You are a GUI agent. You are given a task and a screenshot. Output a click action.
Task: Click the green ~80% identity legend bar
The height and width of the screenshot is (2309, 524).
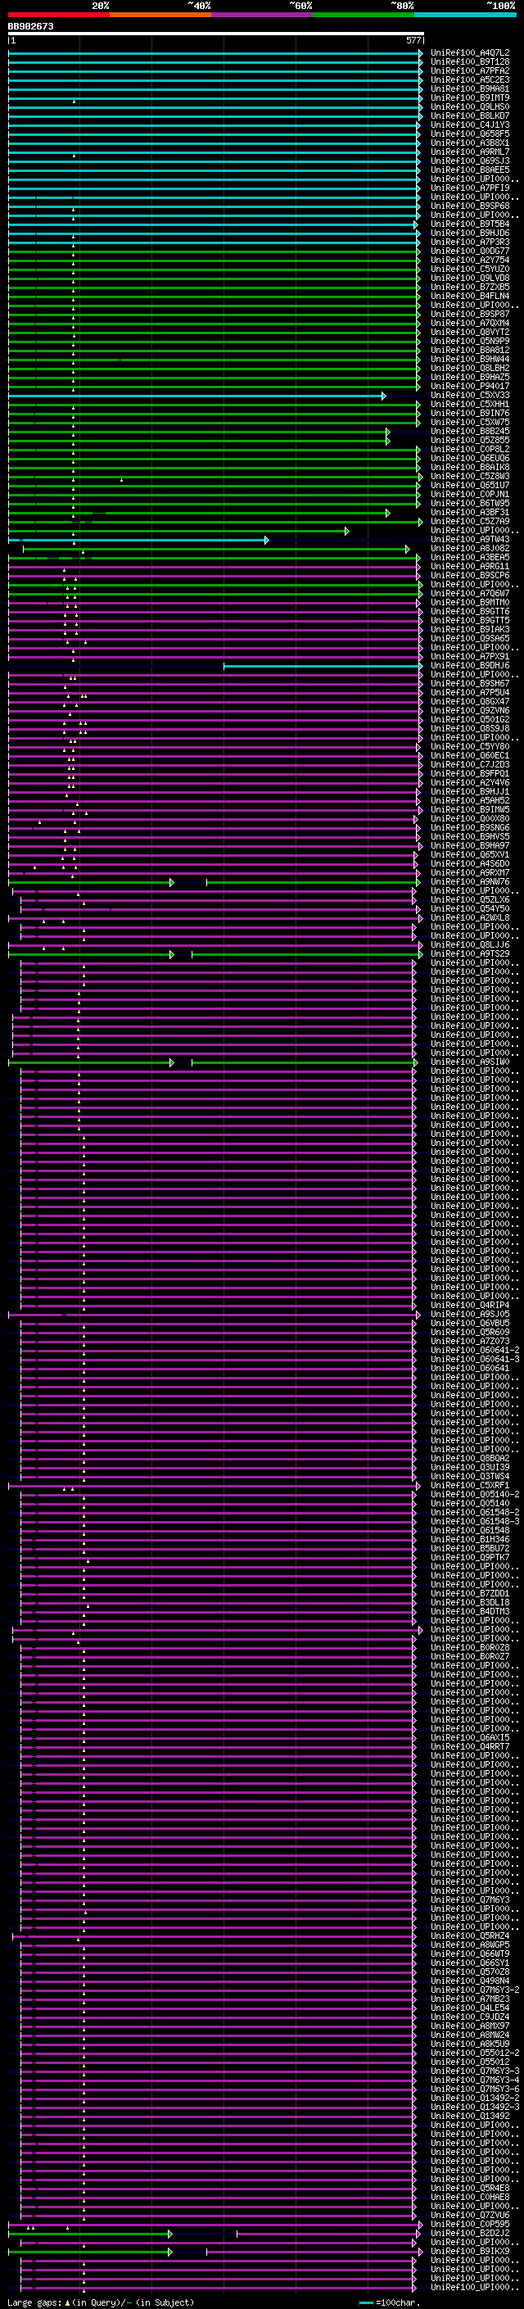[x=364, y=15]
